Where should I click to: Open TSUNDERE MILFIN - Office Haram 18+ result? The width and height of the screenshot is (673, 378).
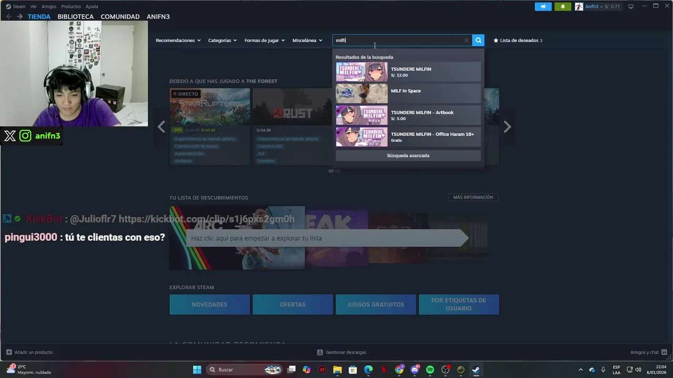click(408, 136)
